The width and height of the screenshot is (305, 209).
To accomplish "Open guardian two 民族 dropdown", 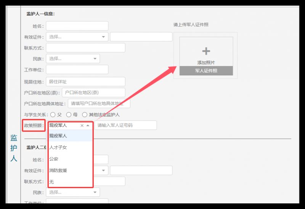I will [x=73, y=192].
